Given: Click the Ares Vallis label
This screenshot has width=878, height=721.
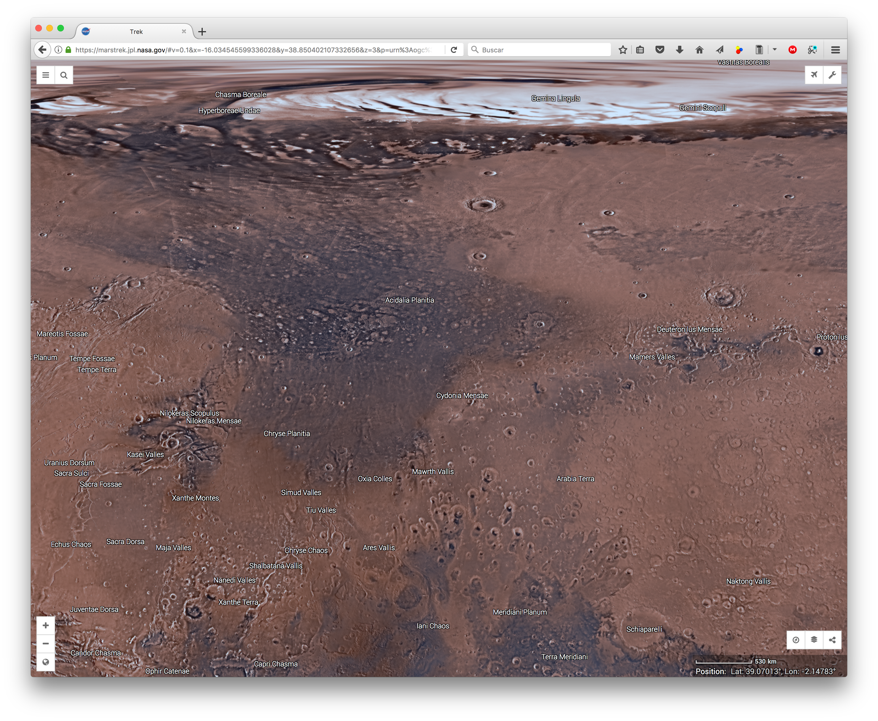Looking at the screenshot, I should (x=378, y=548).
